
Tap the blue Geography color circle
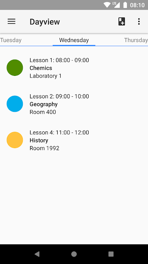pos(15,104)
